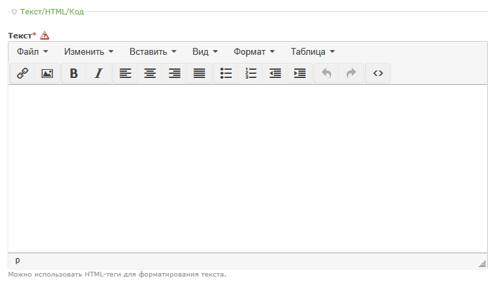
Task: Expand the Формат dropdown menu
Action: click(x=254, y=51)
